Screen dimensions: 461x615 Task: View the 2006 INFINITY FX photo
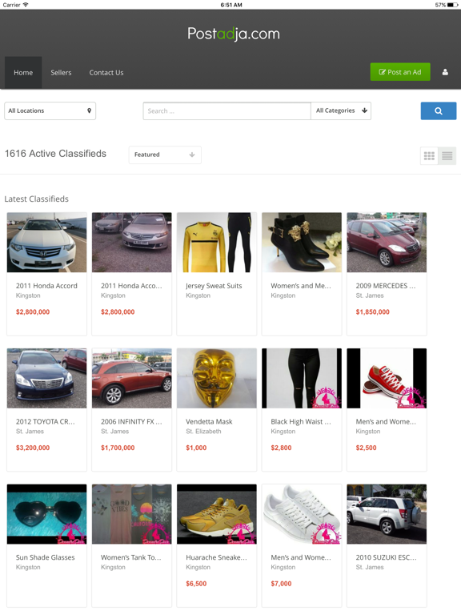(x=132, y=378)
